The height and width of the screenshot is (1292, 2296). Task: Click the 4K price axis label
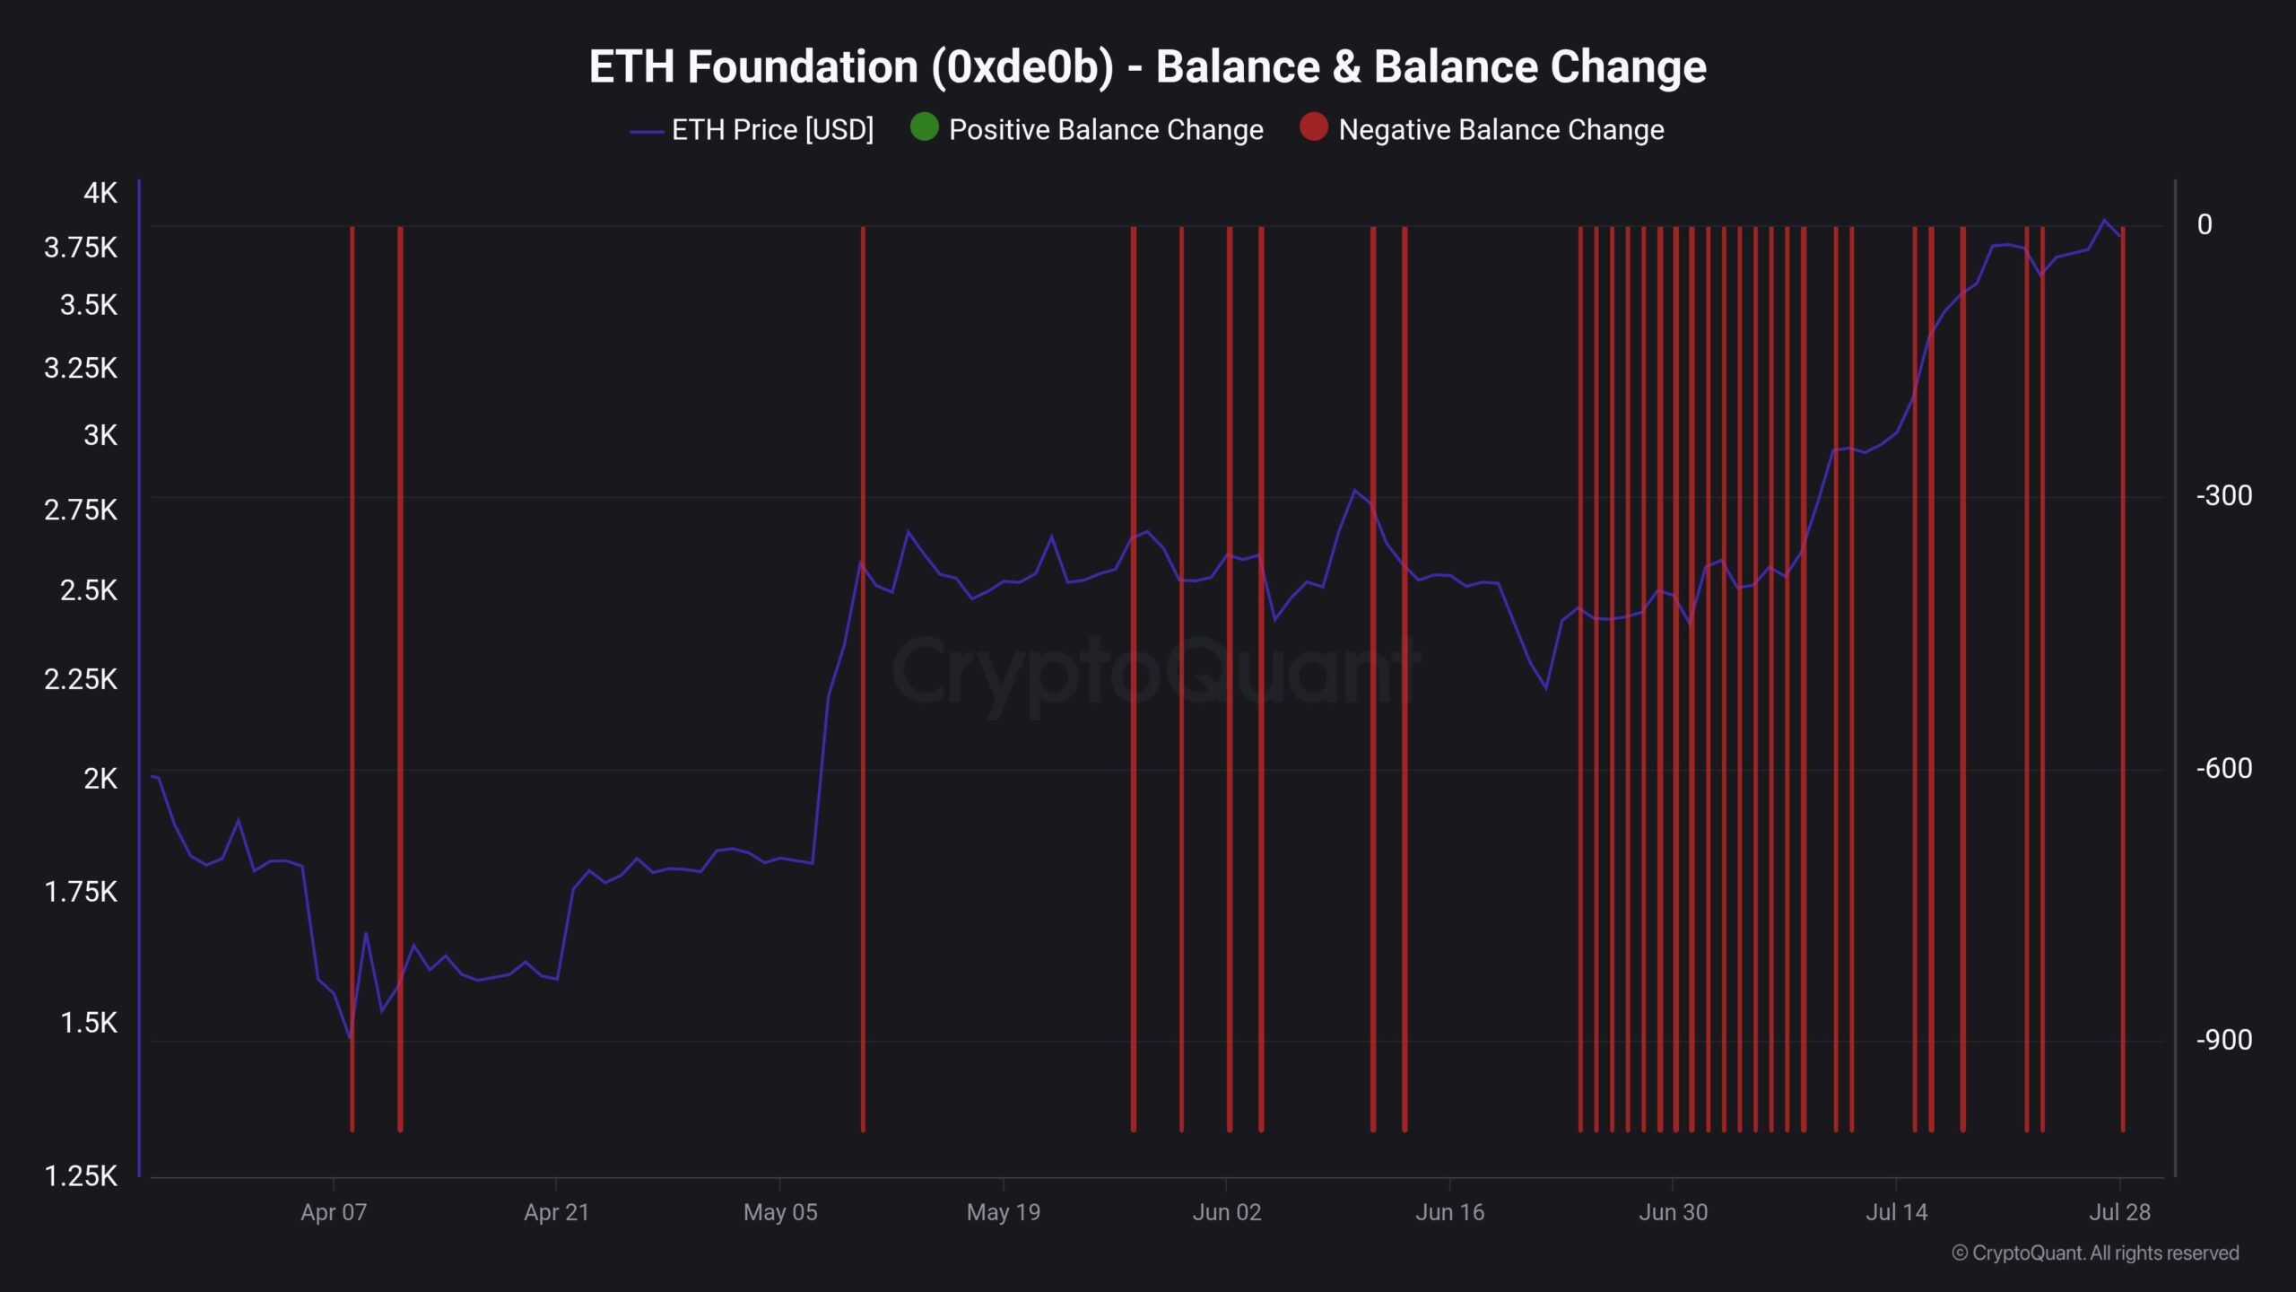point(100,193)
